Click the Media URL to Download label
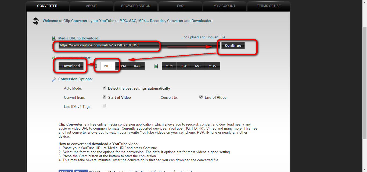 click(x=79, y=38)
